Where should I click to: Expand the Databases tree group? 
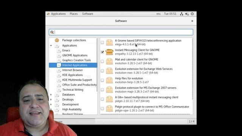point(51,94)
